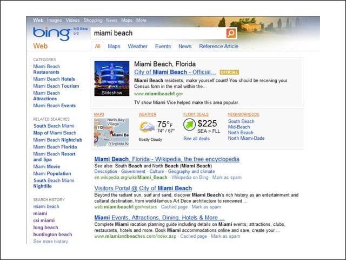Screen dimensions: 346x260
Task: Click See all deals link
Action: pyautogui.click(x=197, y=139)
